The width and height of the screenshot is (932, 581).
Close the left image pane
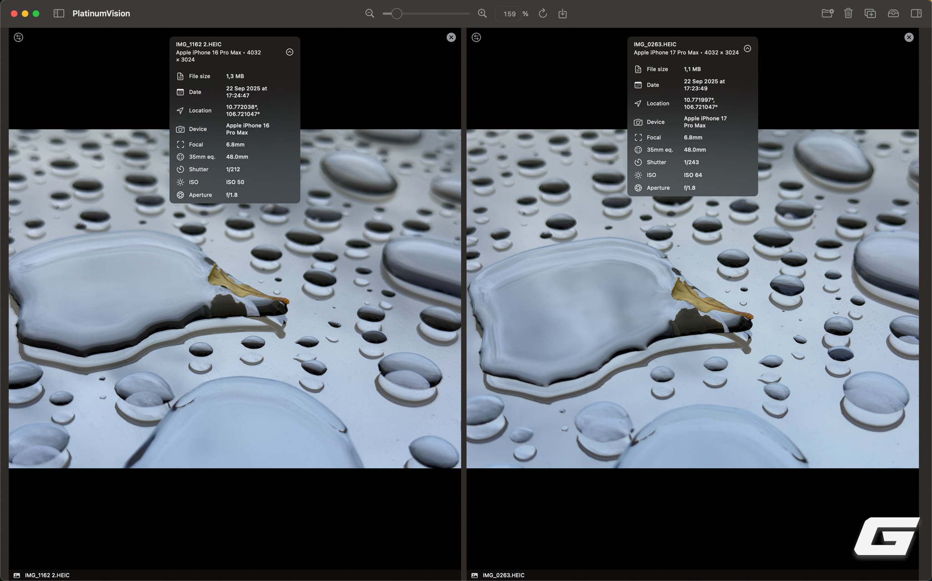pyautogui.click(x=451, y=37)
